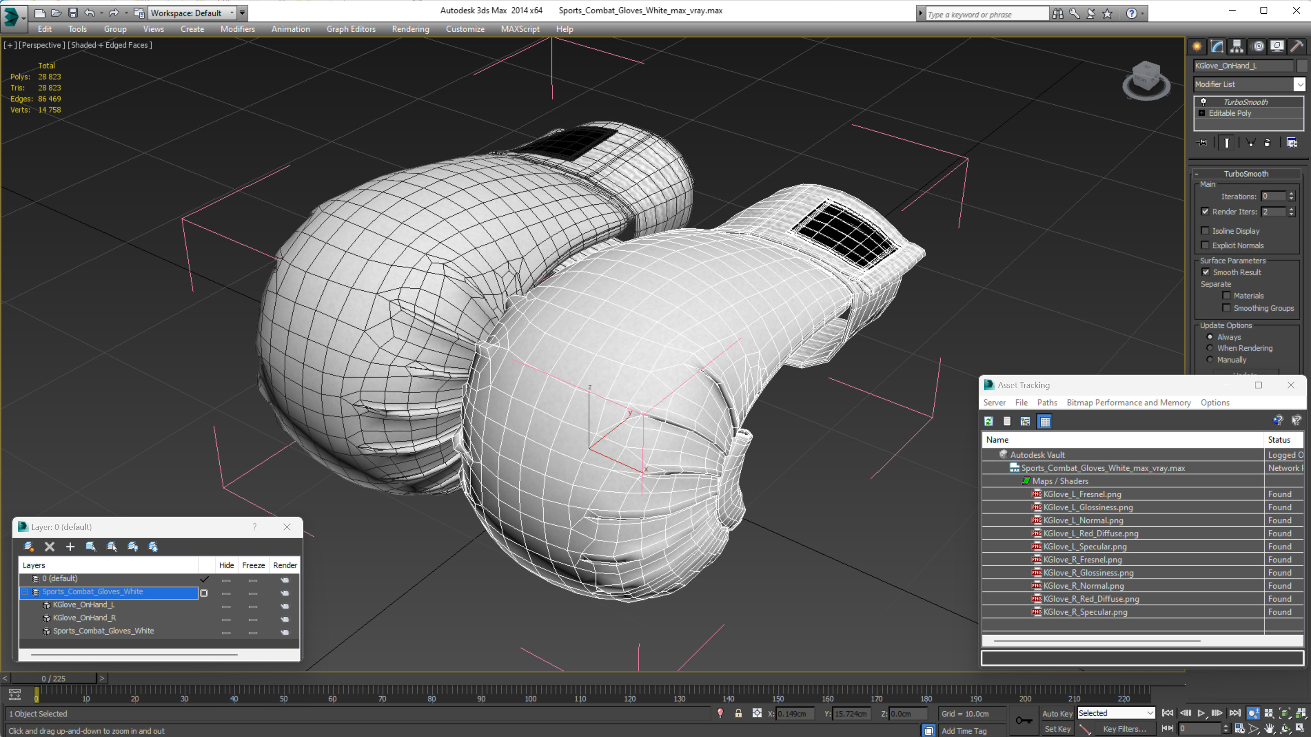The height and width of the screenshot is (737, 1311).
Task: Toggle the Smooth Result checkbox
Action: (1206, 271)
